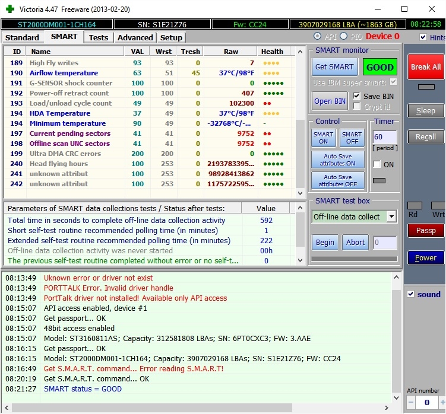
Task: Select the API access radio button
Action: tap(317, 36)
